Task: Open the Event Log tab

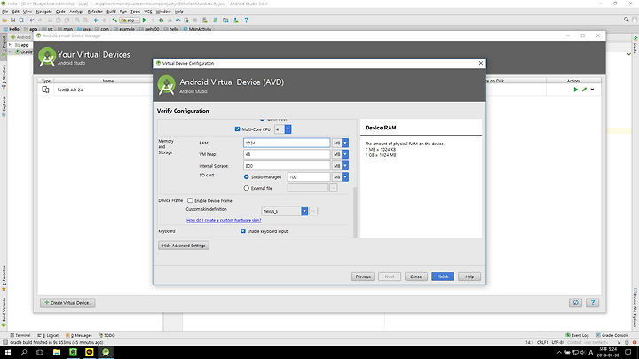Action: 577,335
